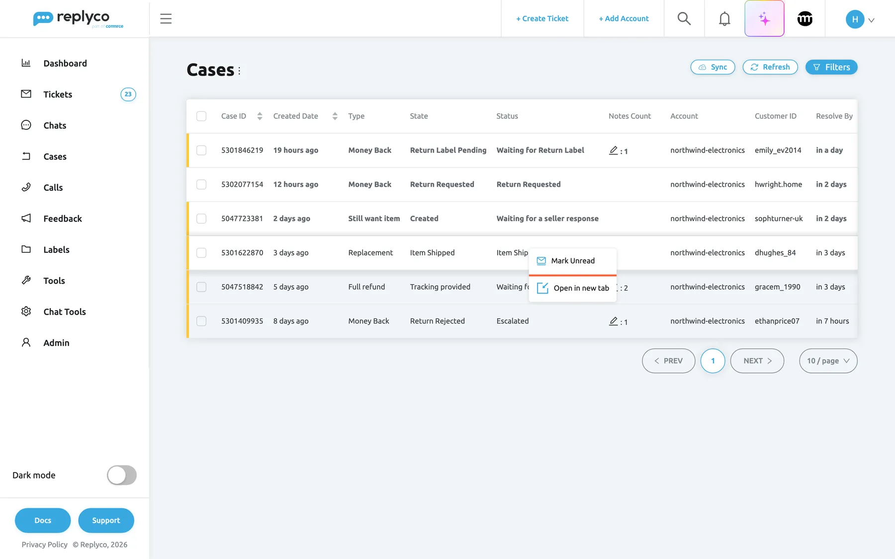Click Add Account in header
This screenshot has width=895, height=559.
[624, 18]
